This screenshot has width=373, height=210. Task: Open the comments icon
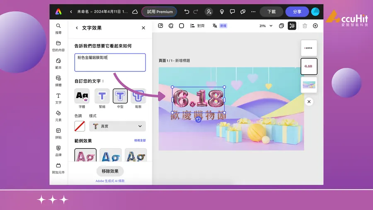[232, 12]
